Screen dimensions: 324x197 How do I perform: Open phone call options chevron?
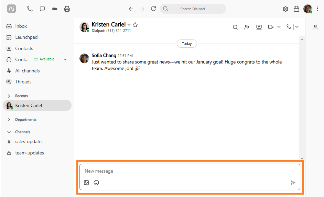tap(297, 27)
